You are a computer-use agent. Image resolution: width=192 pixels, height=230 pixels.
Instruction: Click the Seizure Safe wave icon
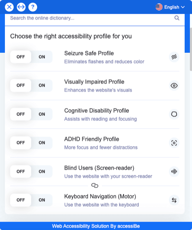pyautogui.click(x=174, y=57)
